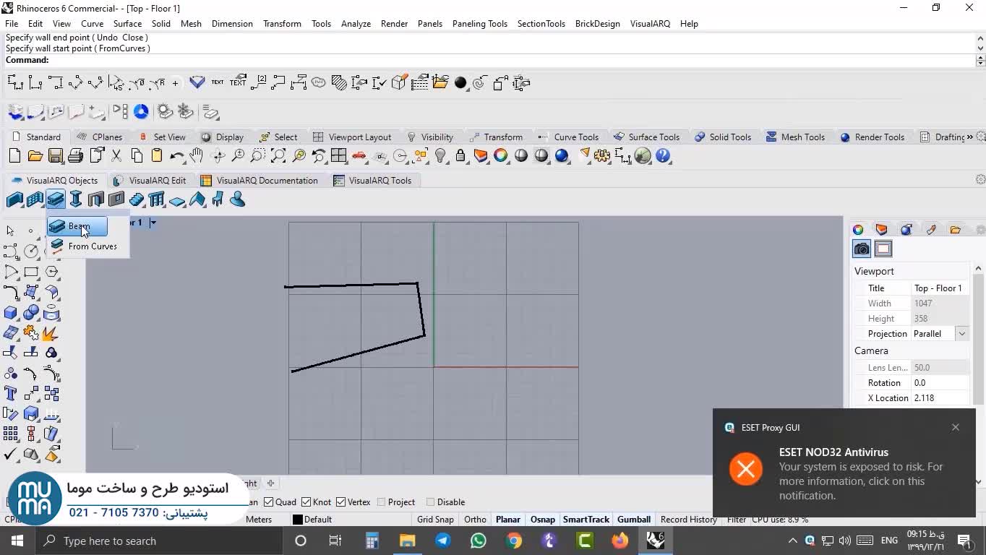Expand the viewport title dropdown arrow

pyautogui.click(x=153, y=223)
